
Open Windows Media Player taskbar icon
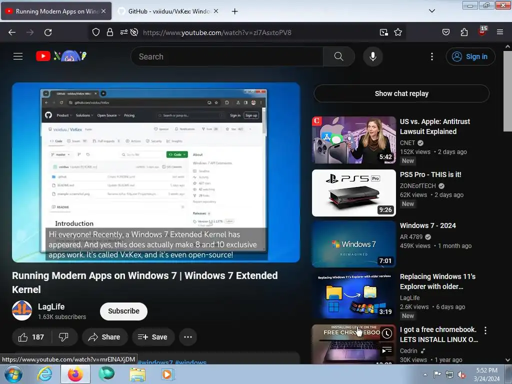(x=167, y=374)
